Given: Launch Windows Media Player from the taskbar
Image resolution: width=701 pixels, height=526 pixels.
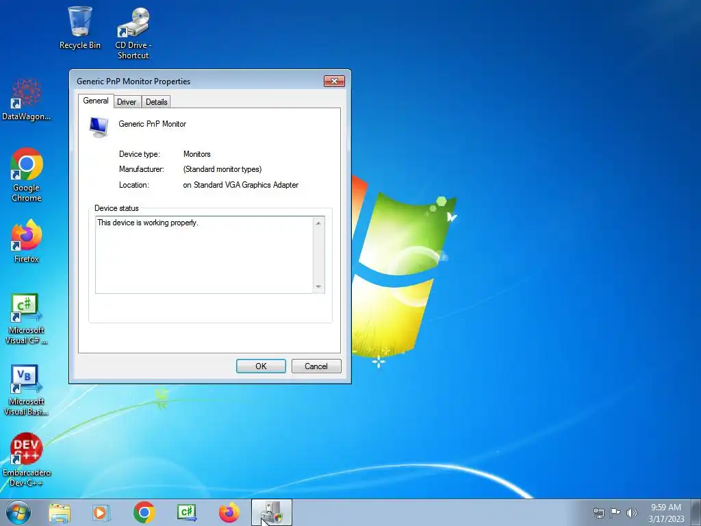Looking at the screenshot, I should pyautogui.click(x=101, y=512).
